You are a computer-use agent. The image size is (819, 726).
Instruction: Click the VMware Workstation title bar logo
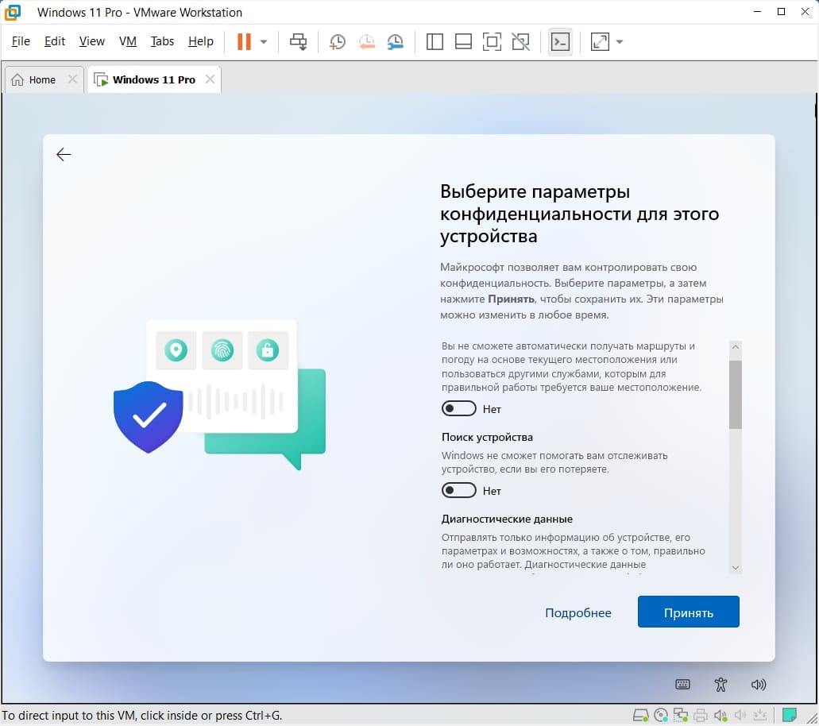coord(13,13)
